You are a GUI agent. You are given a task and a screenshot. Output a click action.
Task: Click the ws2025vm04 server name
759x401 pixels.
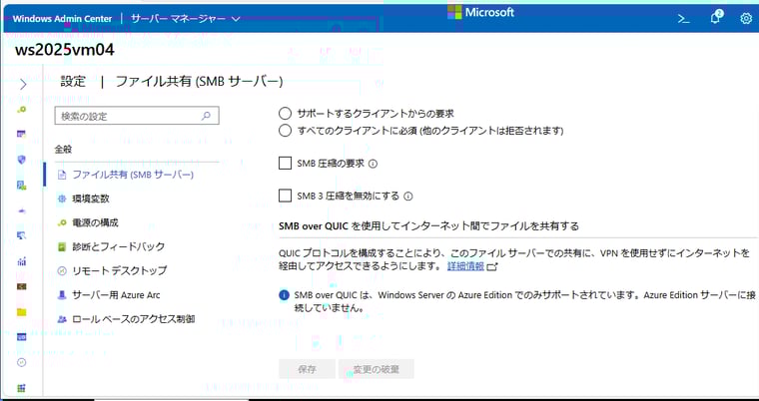[x=65, y=50]
